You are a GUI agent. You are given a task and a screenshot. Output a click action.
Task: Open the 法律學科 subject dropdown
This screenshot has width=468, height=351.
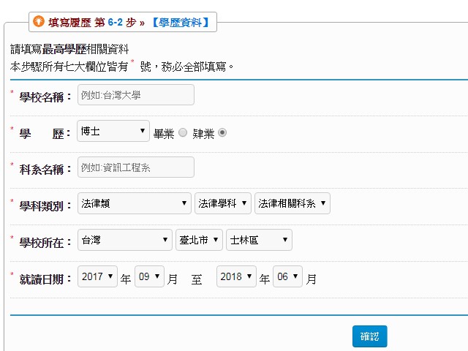(x=223, y=204)
